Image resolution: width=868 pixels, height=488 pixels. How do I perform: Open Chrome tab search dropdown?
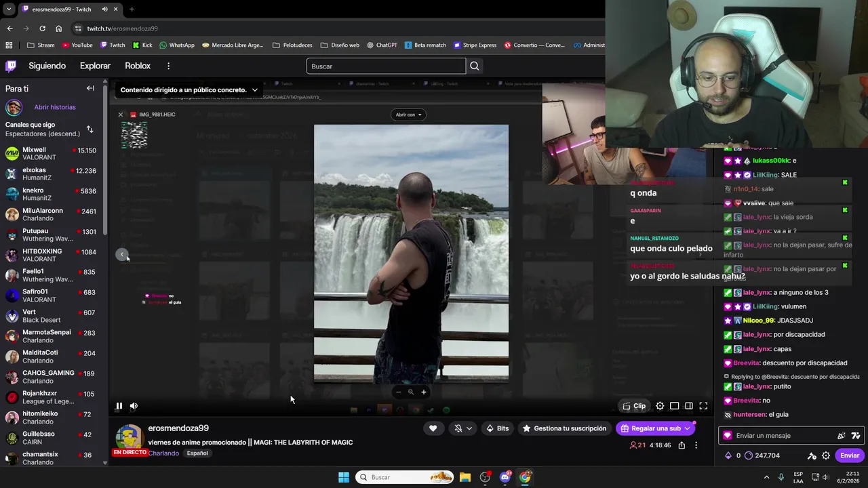tap(8, 9)
